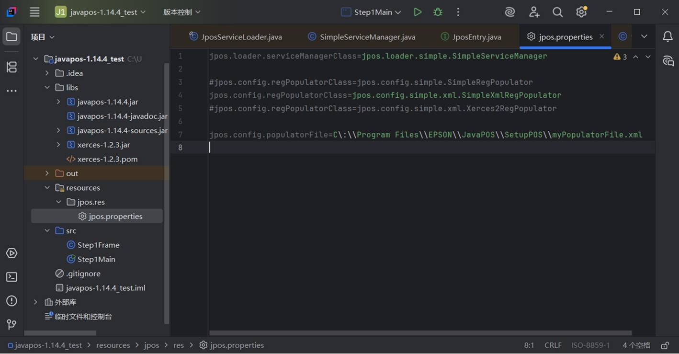Show more tool windows ellipsis icon
Viewport: 679px width, 354px height.
[11, 91]
